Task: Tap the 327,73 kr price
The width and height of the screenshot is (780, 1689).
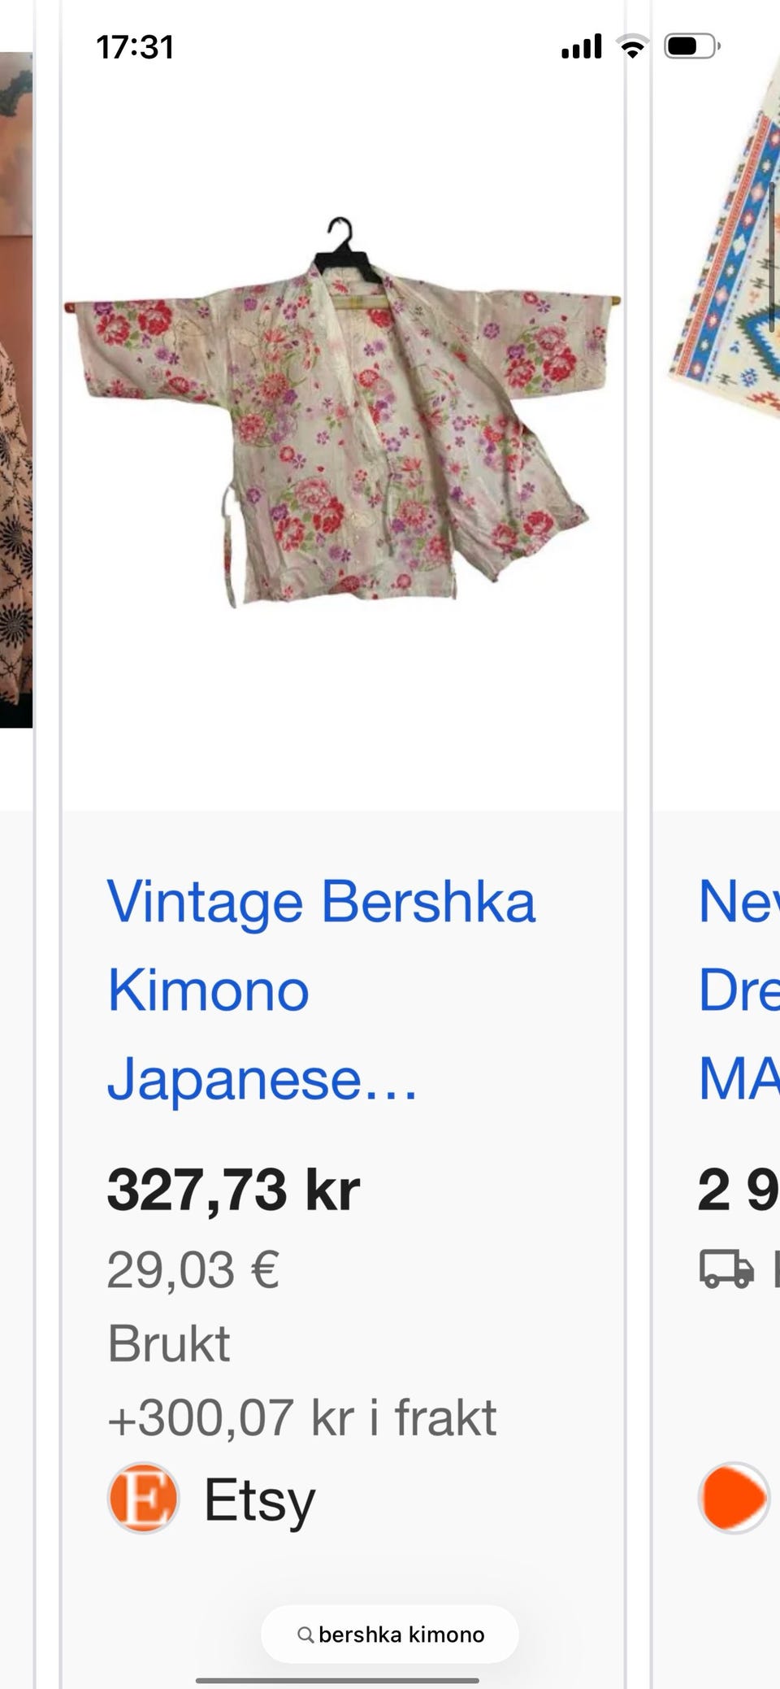Action: (233, 1190)
